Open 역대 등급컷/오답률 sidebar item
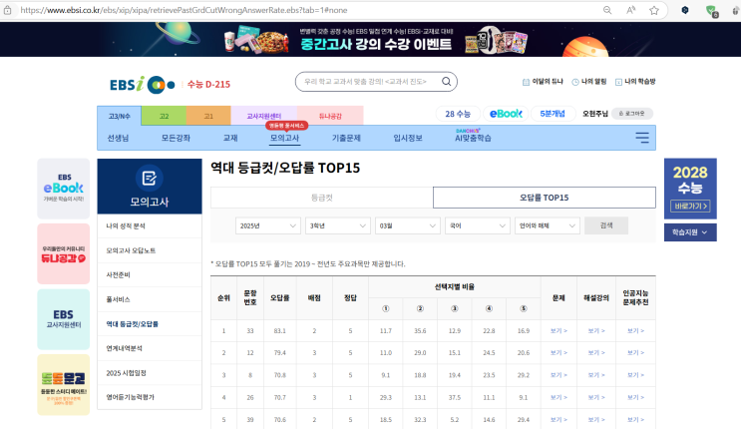 [x=150, y=324]
